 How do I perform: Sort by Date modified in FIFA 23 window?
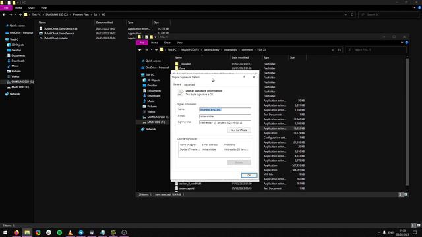tap(240, 57)
